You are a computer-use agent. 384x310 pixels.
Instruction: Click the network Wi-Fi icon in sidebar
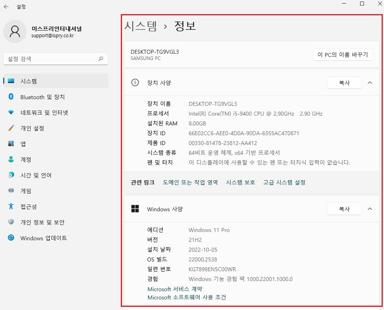click(11, 112)
